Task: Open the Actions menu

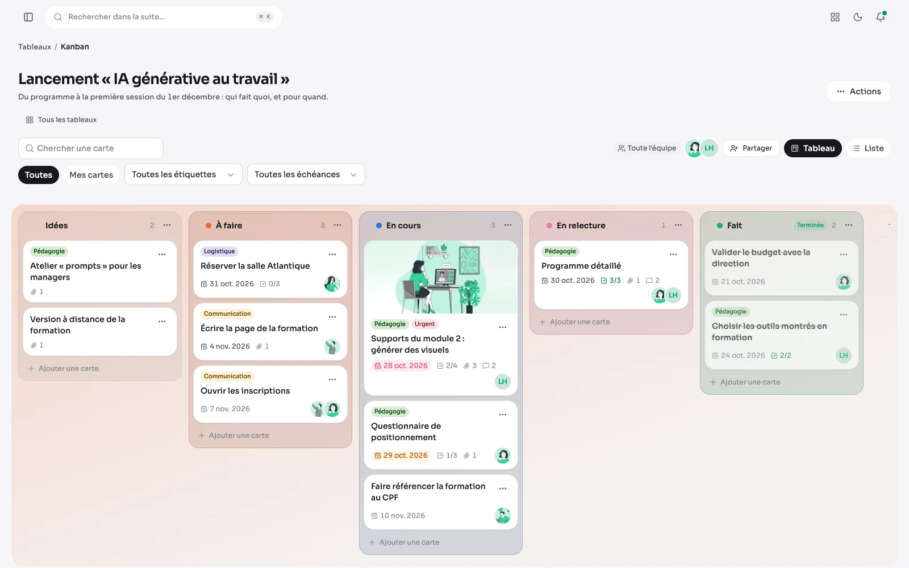Action: pos(858,91)
